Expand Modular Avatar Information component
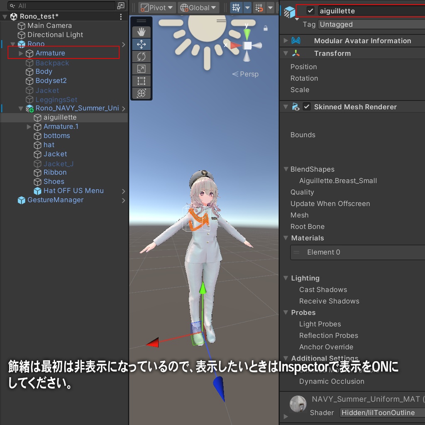 point(286,41)
